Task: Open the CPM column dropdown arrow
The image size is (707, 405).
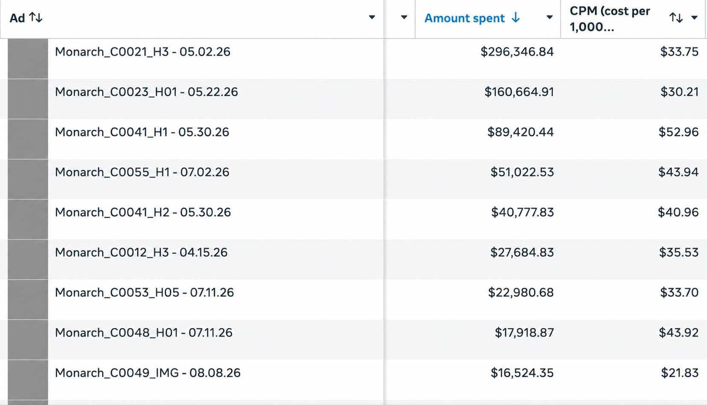Action: point(694,17)
